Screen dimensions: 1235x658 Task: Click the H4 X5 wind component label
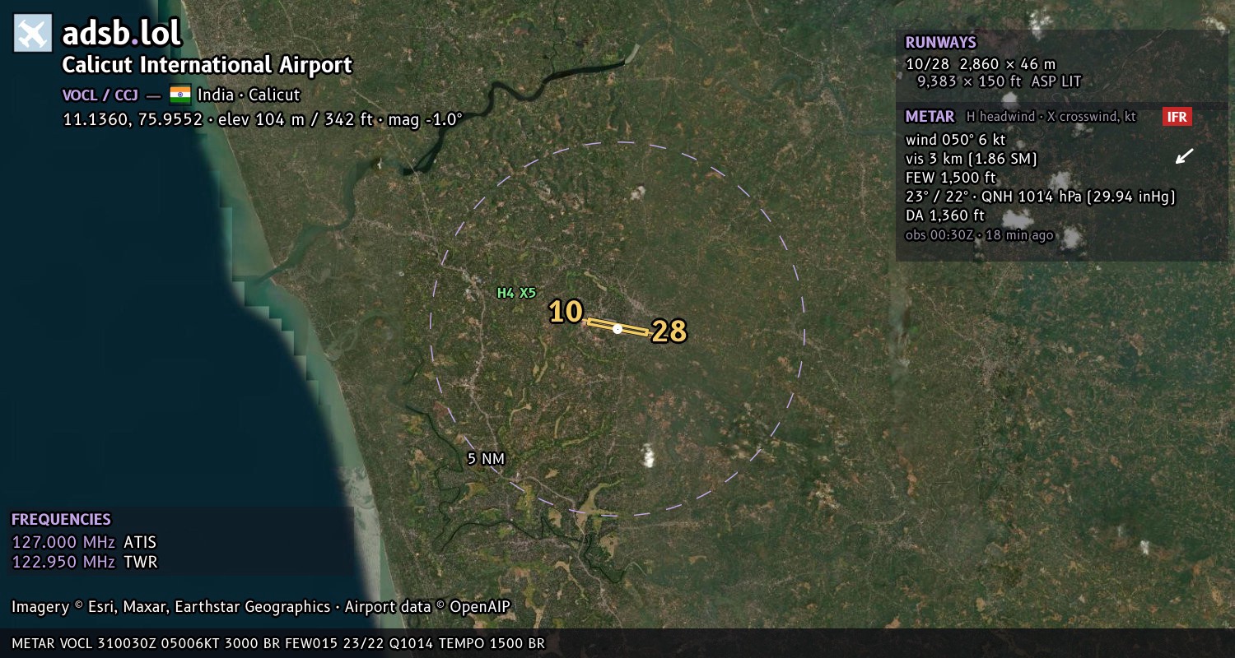516,292
